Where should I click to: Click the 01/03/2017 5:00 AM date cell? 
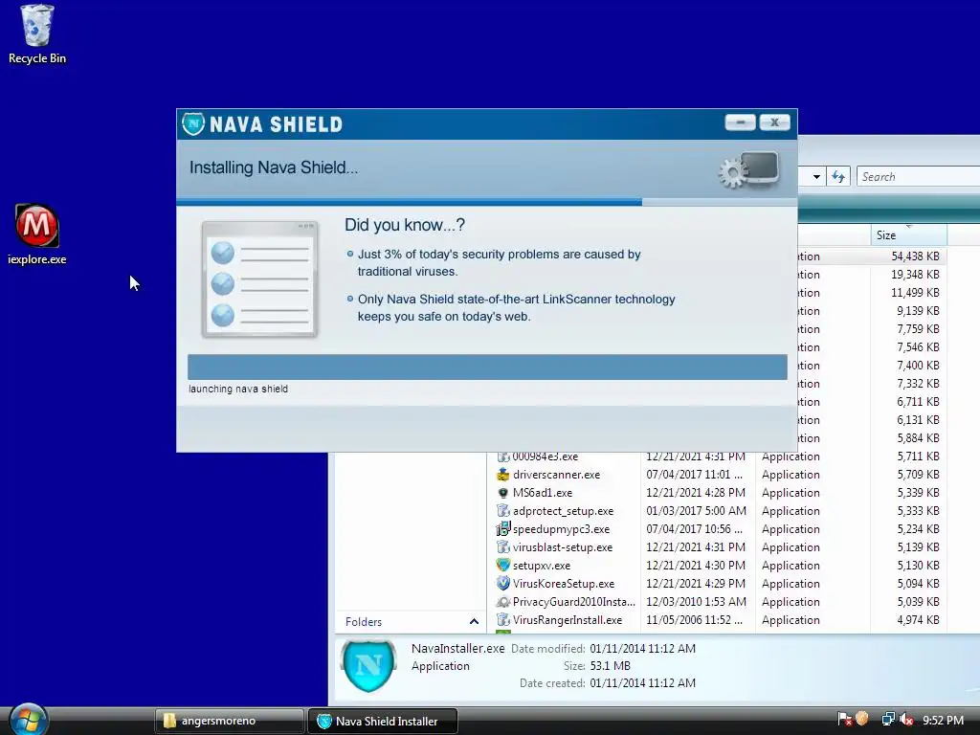coord(697,511)
